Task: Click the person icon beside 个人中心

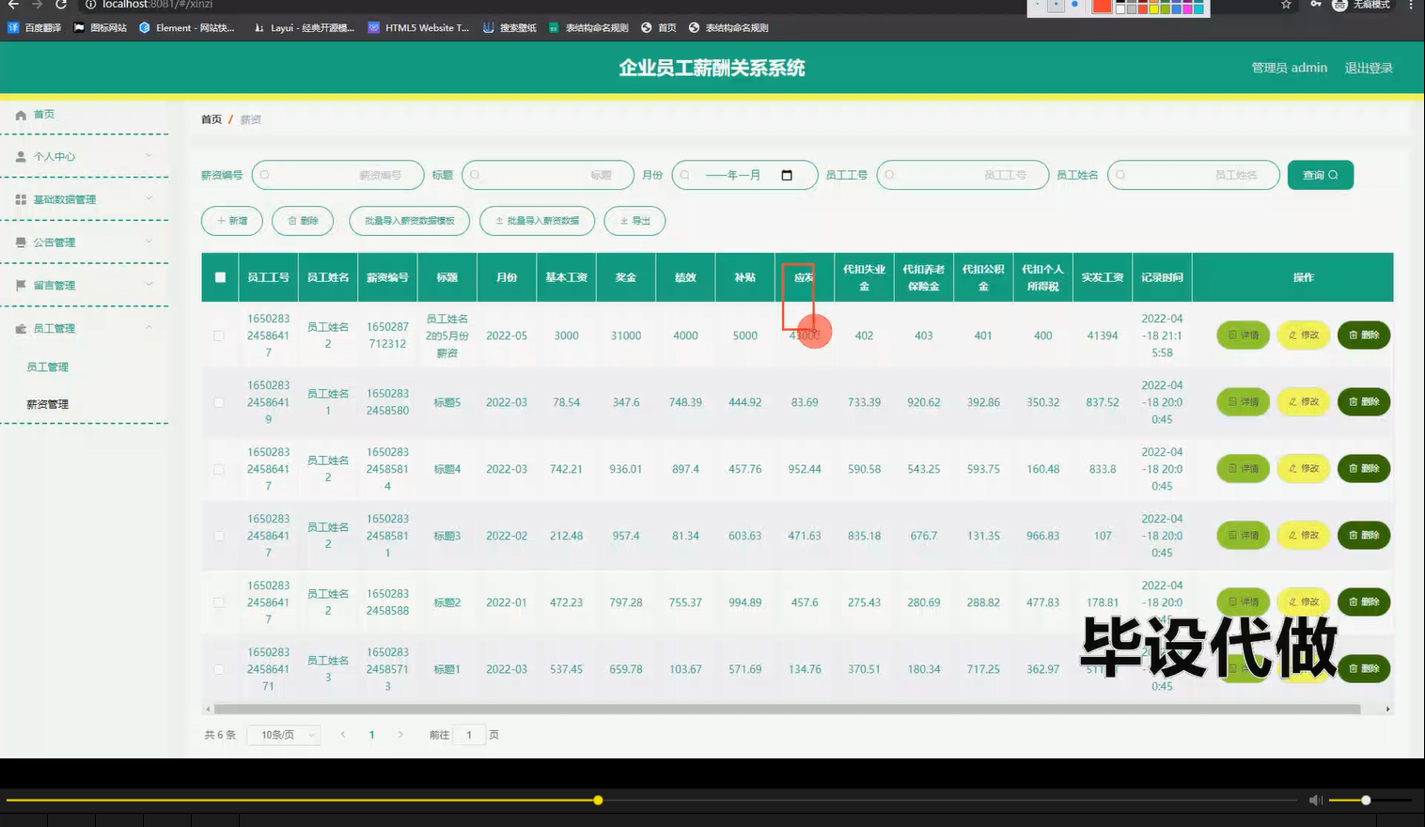Action: pyautogui.click(x=21, y=157)
